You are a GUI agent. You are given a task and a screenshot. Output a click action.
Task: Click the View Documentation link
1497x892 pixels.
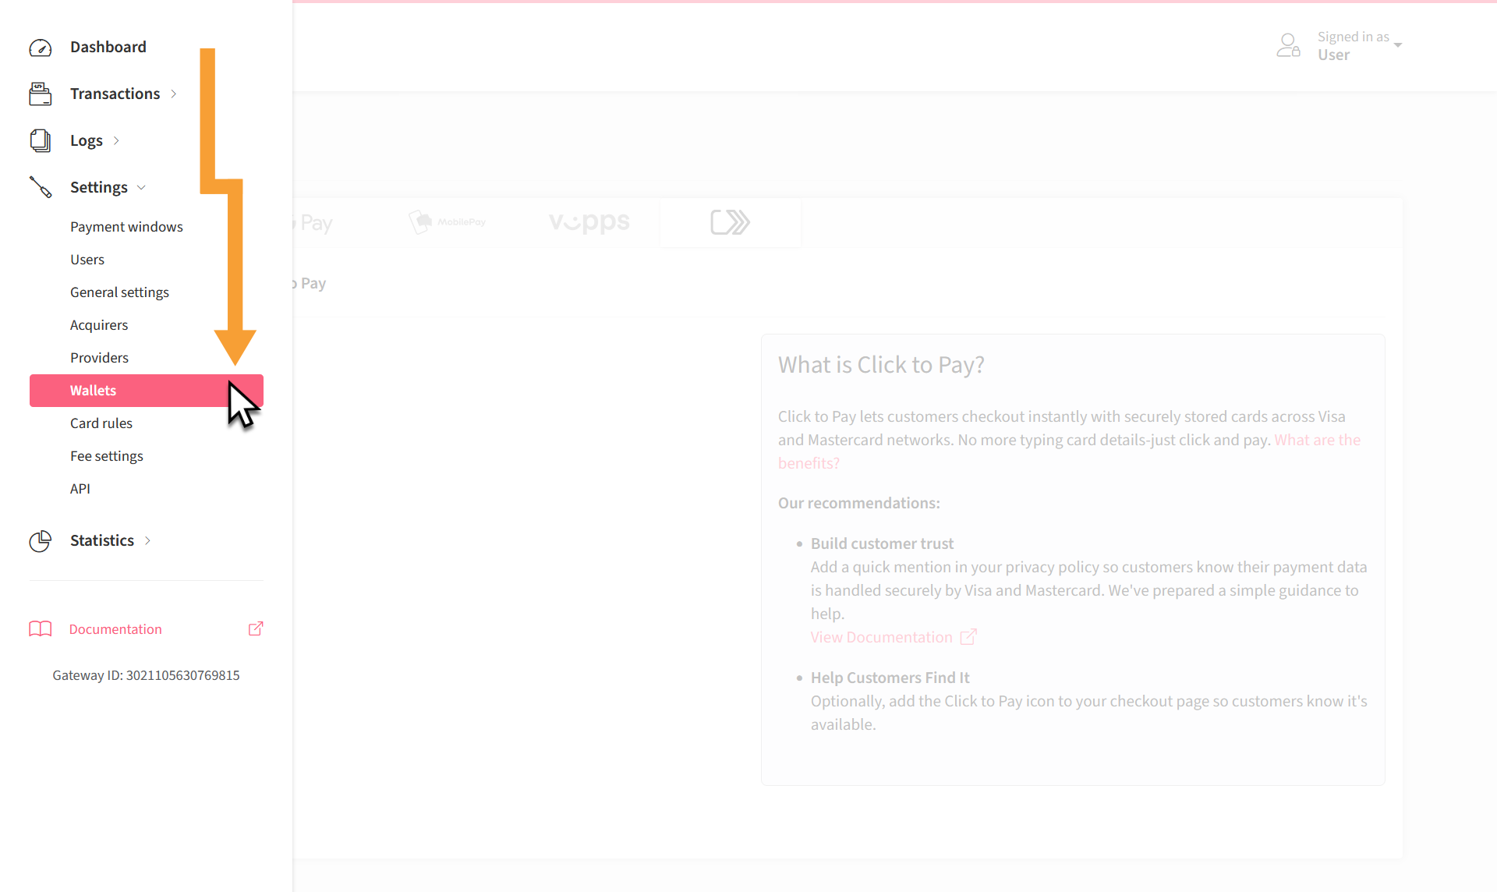click(881, 636)
